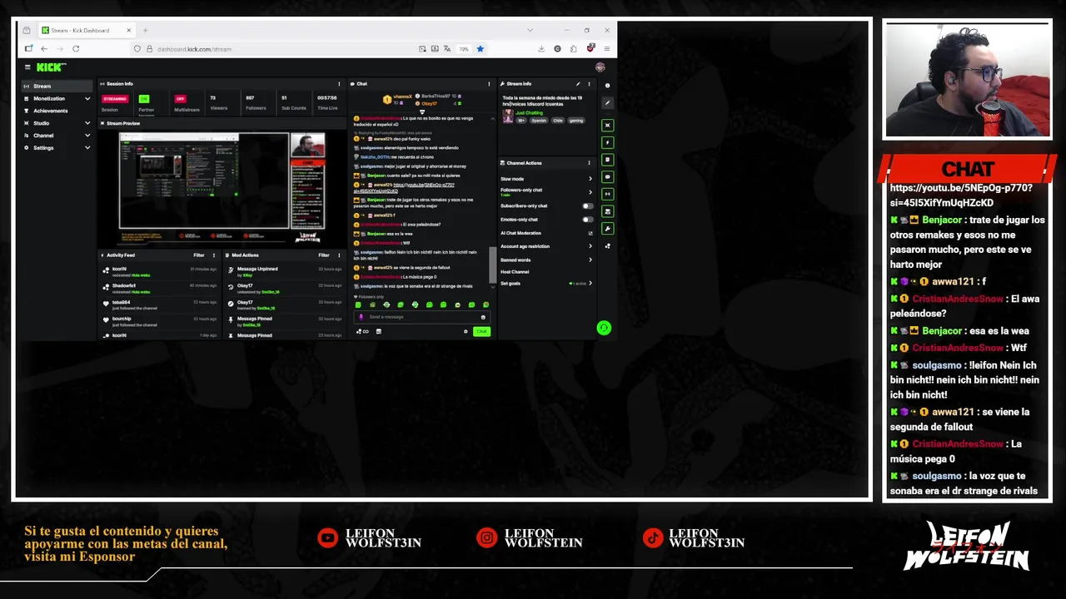Open Session Info panel options menu
This screenshot has height=599, width=1066.
339,84
